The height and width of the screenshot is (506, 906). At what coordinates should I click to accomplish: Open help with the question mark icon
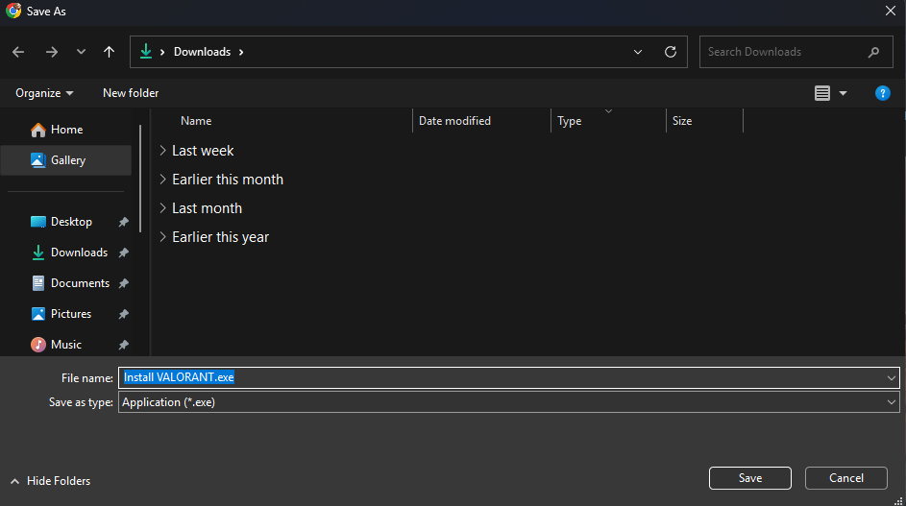click(882, 93)
